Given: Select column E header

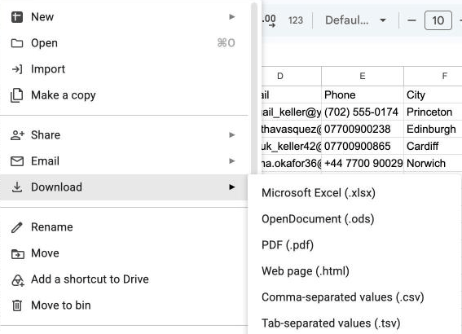Looking at the screenshot, I should (363, 77).
